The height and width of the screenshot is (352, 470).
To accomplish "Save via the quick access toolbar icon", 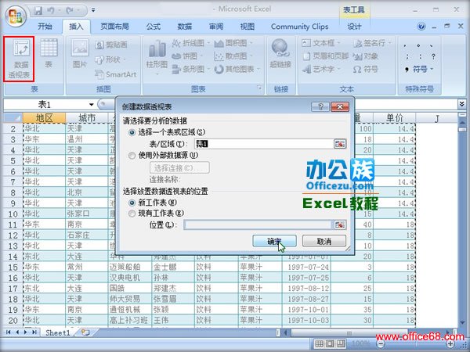I will [x=38, y=11].
